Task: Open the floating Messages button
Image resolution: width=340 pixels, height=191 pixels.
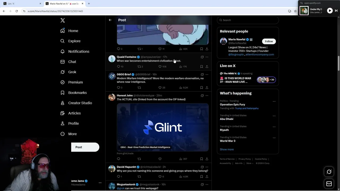Action: [x=329, y=184]
